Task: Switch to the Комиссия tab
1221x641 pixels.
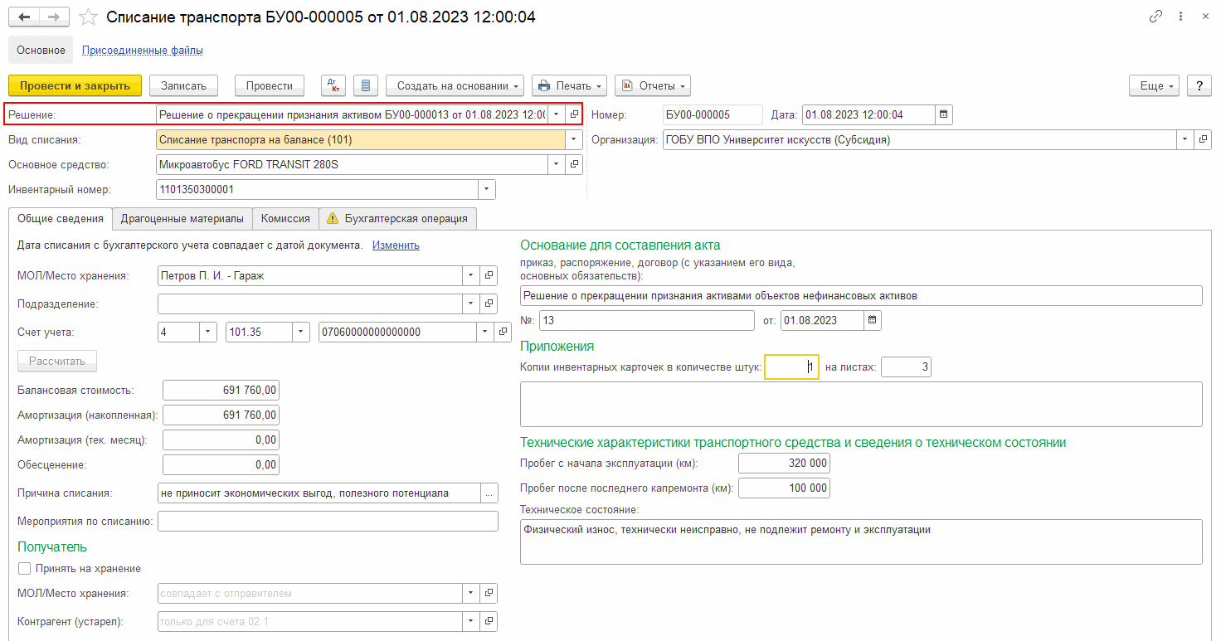Action: (x=285, y=218)
